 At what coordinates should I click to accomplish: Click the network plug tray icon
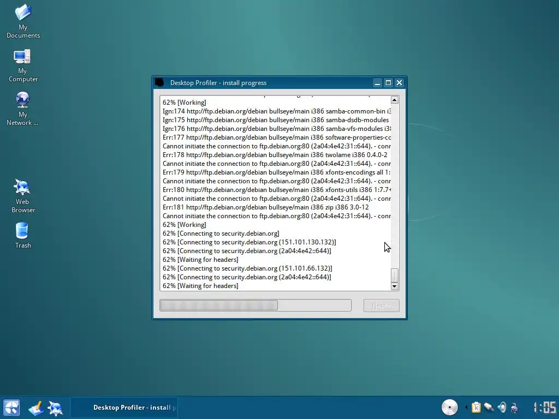click(489, 407)
